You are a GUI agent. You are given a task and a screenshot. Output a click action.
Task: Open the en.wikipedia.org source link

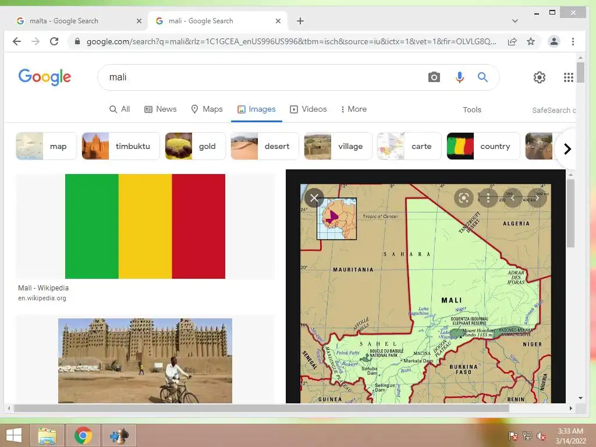(x=42, y=299)
